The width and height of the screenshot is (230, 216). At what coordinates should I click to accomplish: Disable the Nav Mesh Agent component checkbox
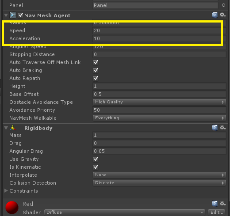click(20, 15)
